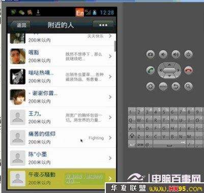Select the black-and-white avatar photo

(18, 76)
